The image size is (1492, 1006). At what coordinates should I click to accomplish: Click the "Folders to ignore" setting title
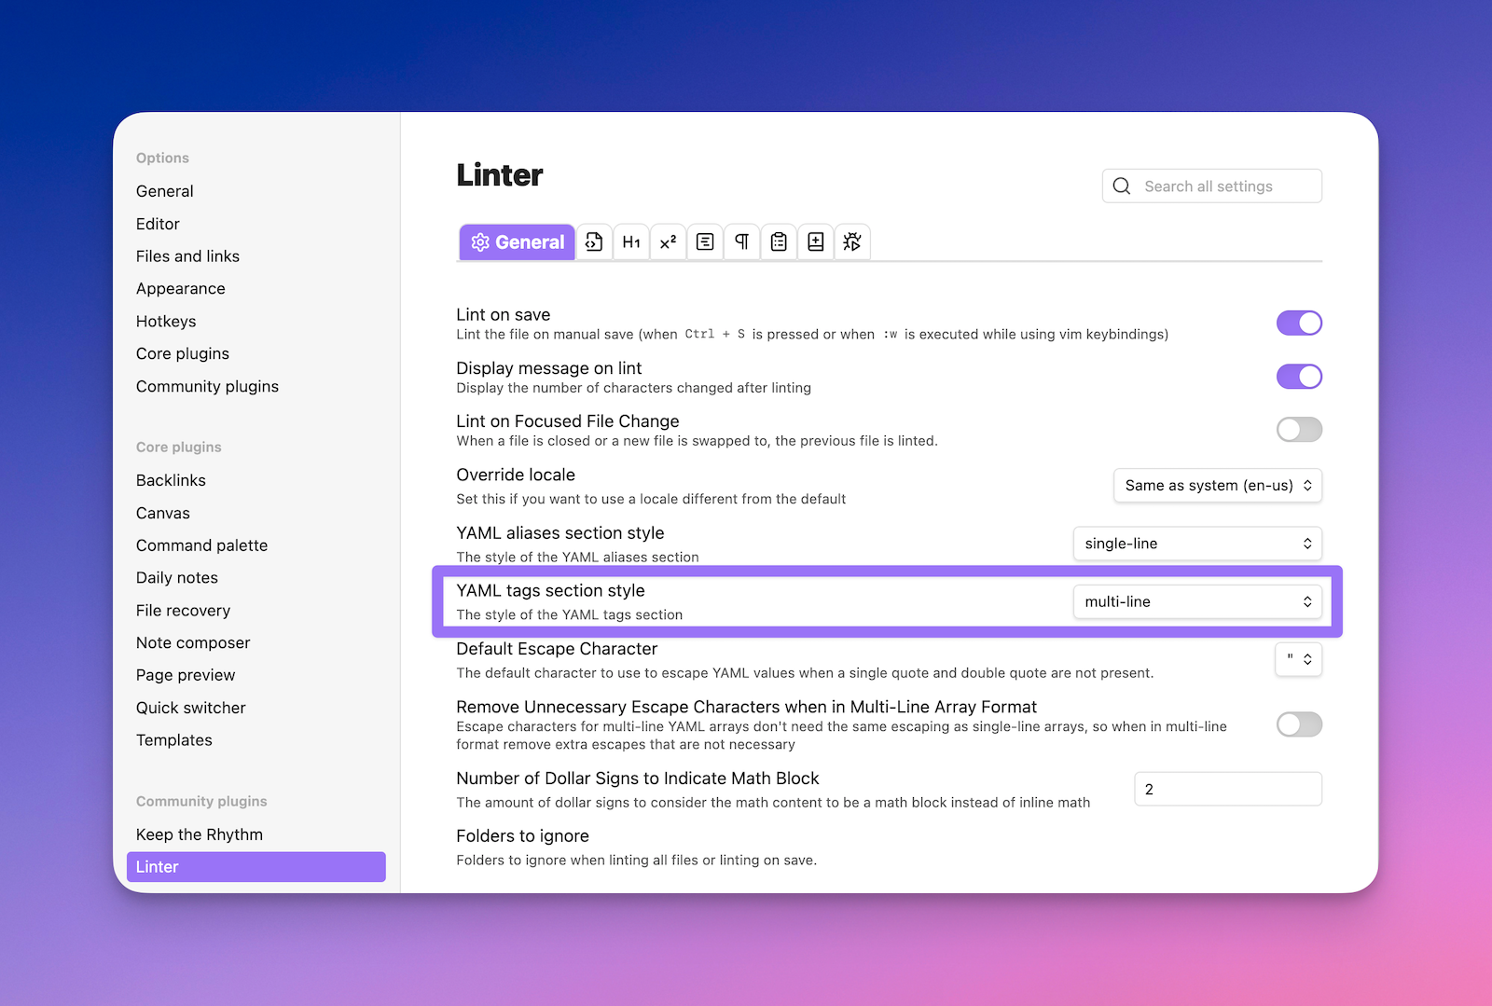(522, 836)
